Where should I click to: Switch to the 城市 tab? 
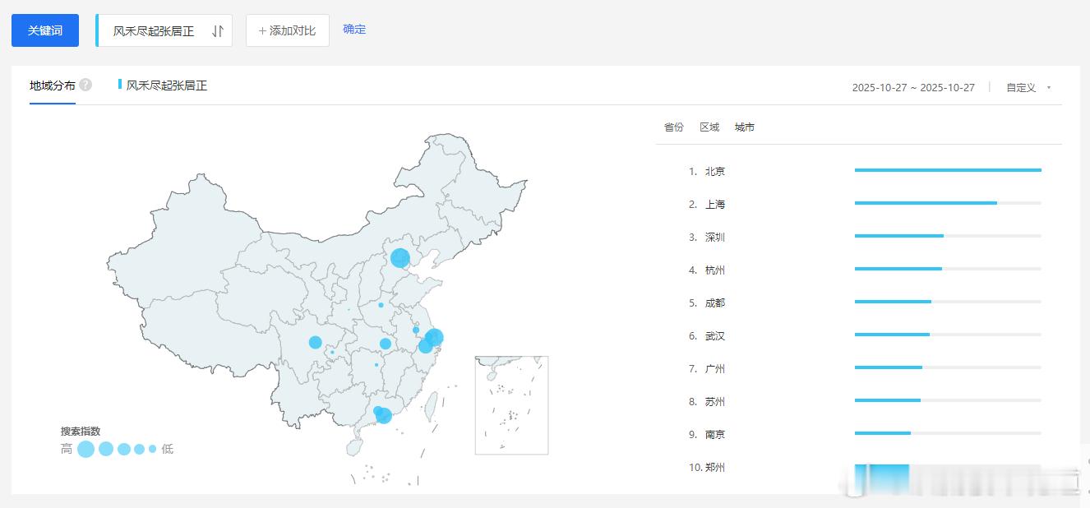[x=745, y=127]
